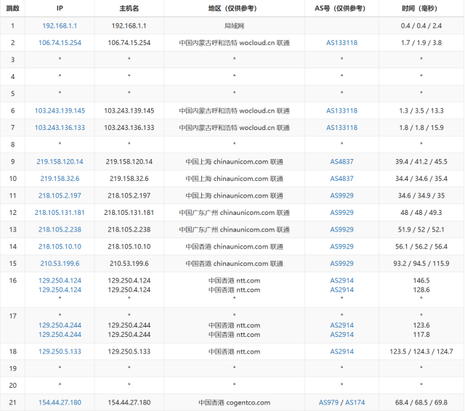Open IP link 103.243.139.145

point(60,111)
